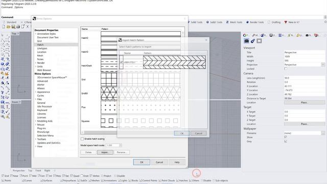327x184 pixels.
Task: Click the Rename button in Hatch options
Action: coord(122,152)
